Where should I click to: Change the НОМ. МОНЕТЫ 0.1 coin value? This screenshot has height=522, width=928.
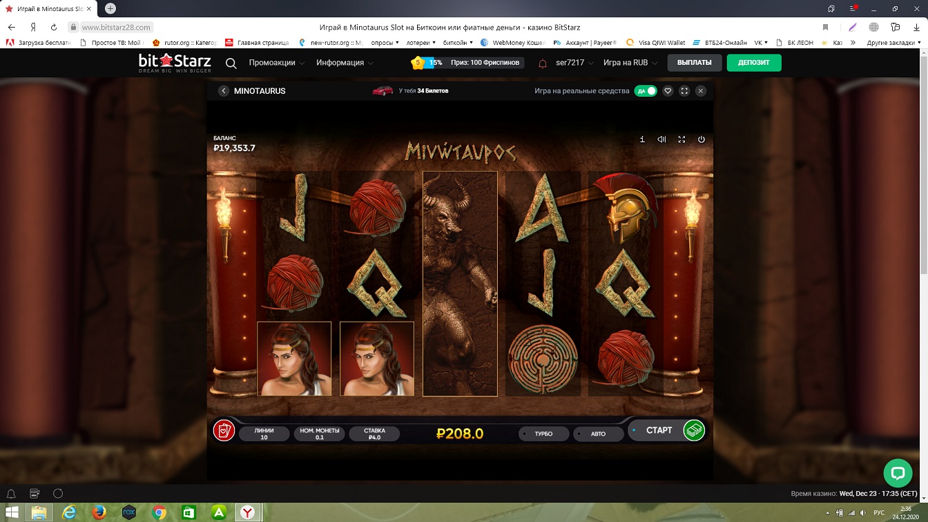coord(320,434)
